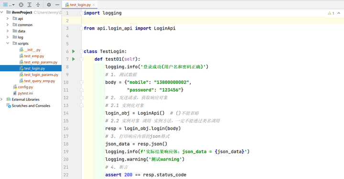Fold the test01 method on line 7
The height and width of the screenshot is (179, 344).
pyautogui.click(x=81, y=59)
